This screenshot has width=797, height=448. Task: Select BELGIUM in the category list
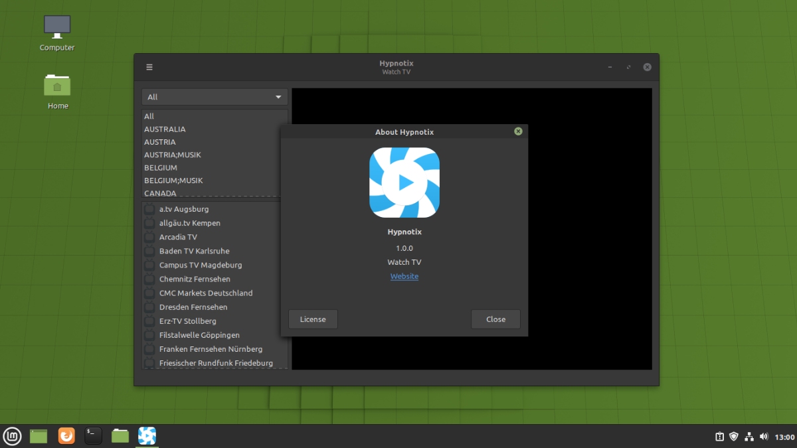tap(160, 167)
